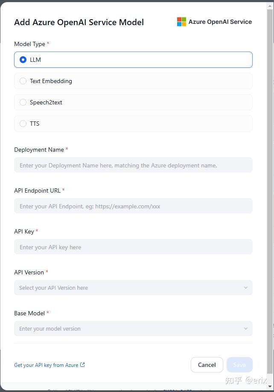Image resolution: width=274 pixels, height=392 pixels.
Task: Select the Speech2text radio option
Action: click(133, 102)
